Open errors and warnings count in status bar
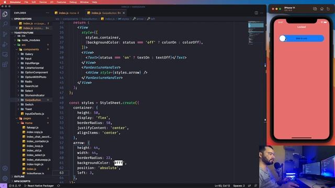The width and height of the screenshot is (335, 188). 15,186
